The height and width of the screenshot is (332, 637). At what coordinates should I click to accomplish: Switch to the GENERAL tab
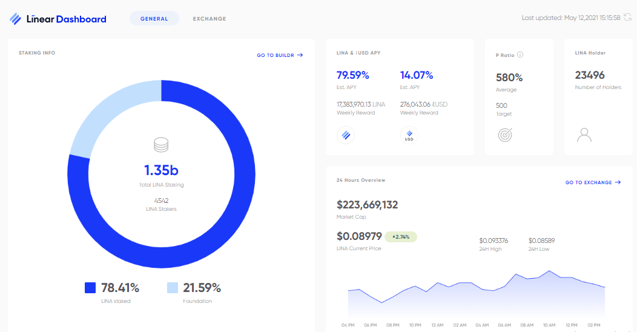[154, 19]
